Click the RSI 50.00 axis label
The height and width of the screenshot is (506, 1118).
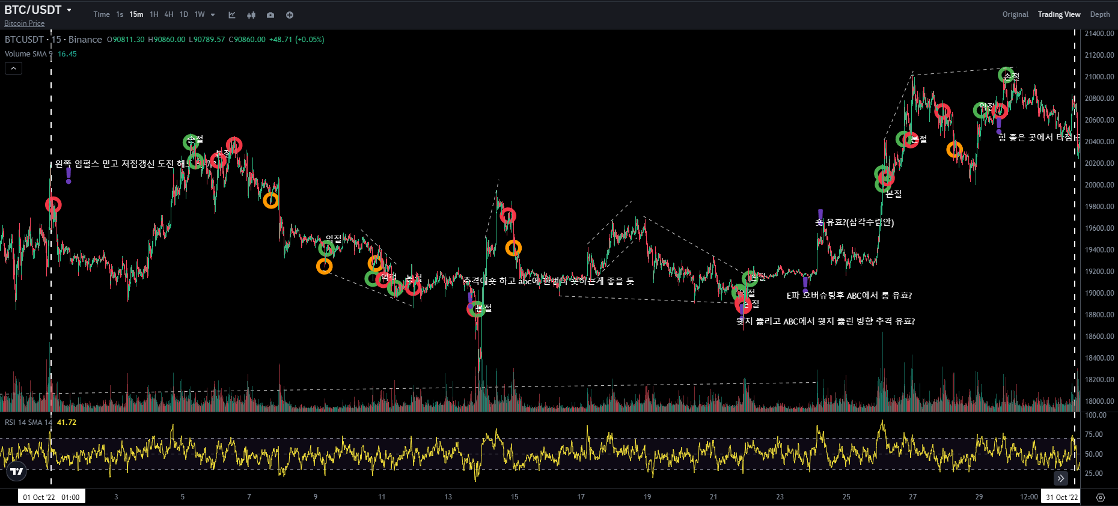pyautogui.click(x=1094, y=454)
